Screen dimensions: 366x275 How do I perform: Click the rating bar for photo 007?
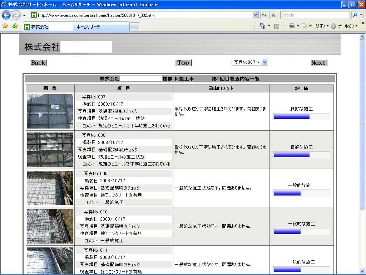pos(302,116)
